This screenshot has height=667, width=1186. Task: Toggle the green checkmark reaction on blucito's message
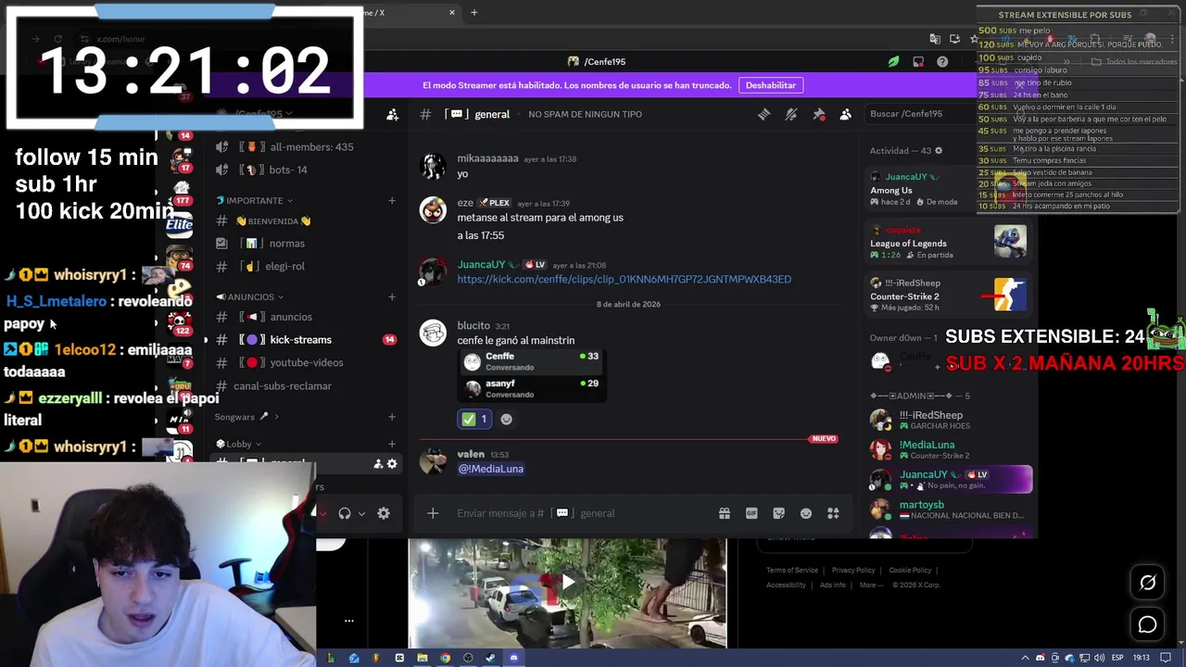(x=475, y=419)
